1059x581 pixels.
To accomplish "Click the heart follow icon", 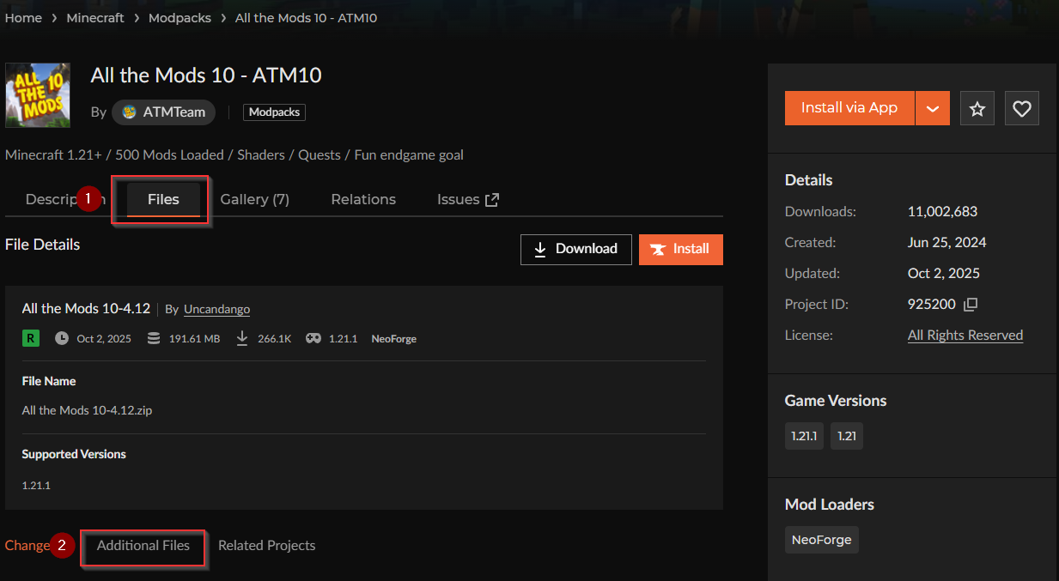I will 1021,108.
